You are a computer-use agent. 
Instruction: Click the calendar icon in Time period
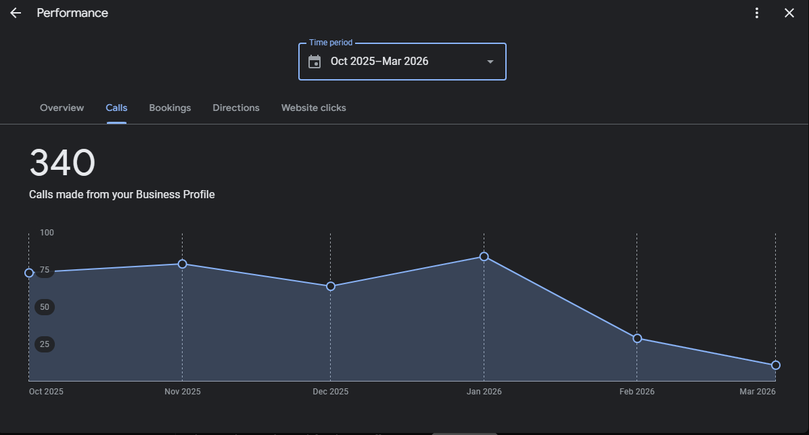pos(315,62)
